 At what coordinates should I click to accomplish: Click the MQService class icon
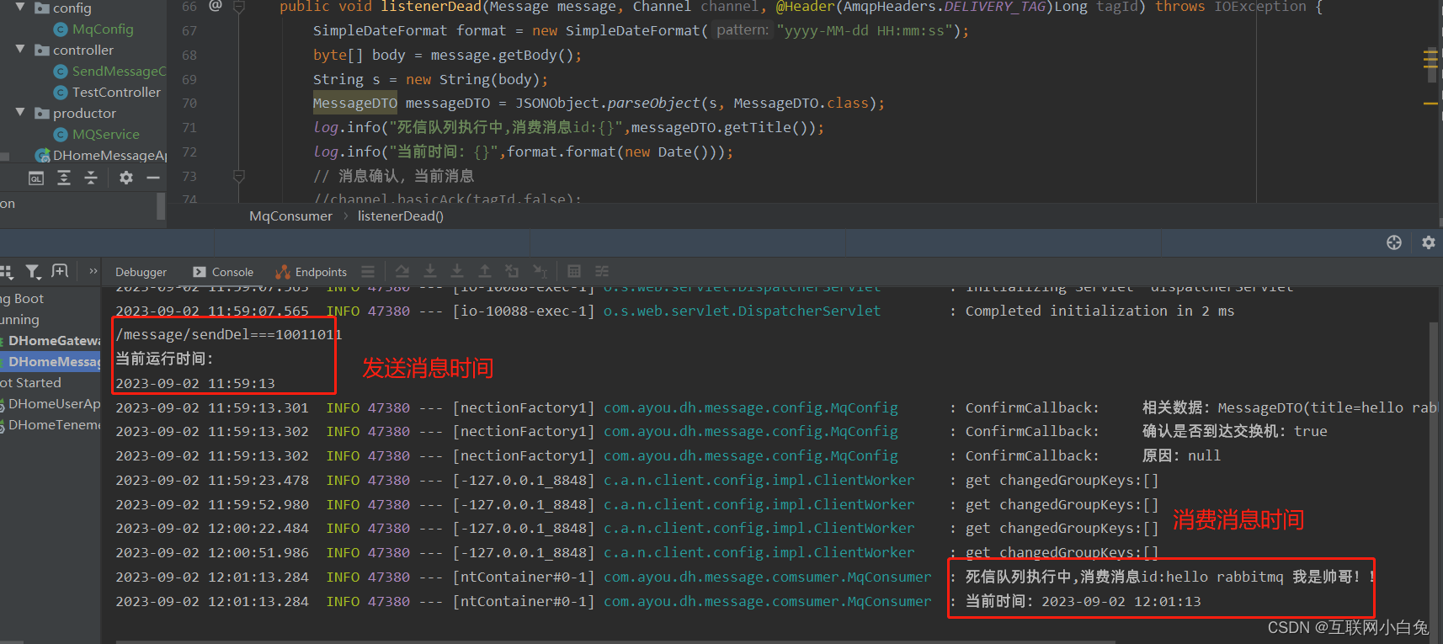[x=61, y=135]
